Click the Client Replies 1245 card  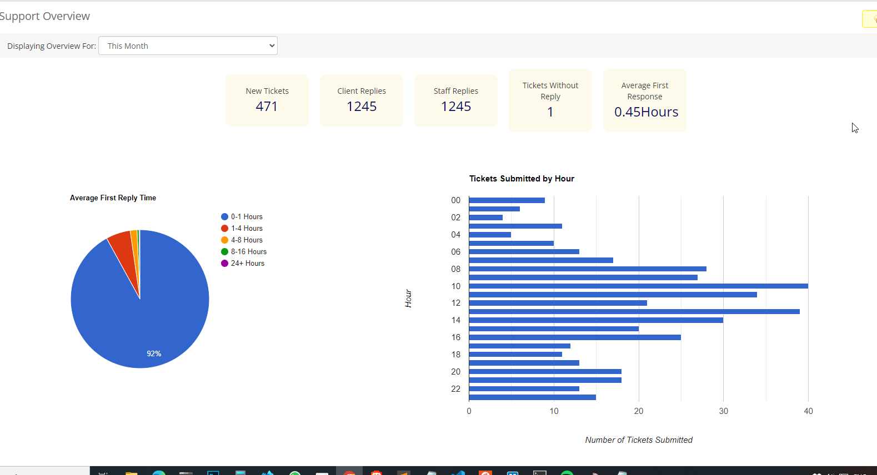362,100
